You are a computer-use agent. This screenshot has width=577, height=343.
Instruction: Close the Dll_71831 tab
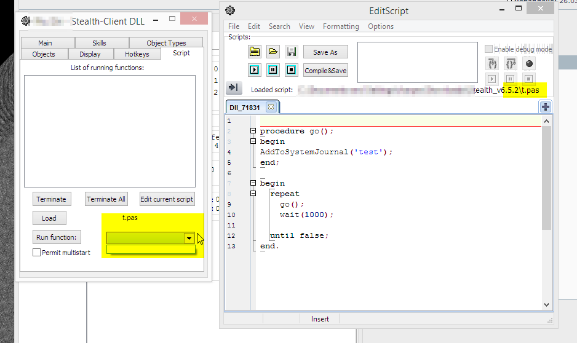(270, 107)
